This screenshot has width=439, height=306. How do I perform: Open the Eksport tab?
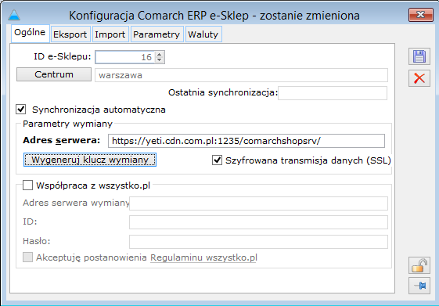(70, 34)
